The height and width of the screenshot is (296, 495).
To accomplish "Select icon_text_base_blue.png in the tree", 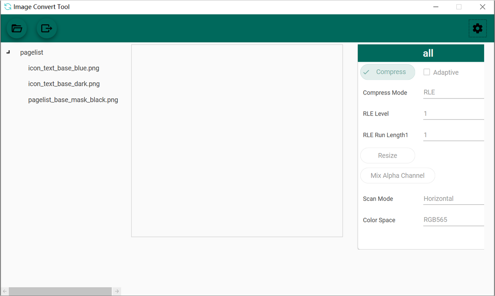I will (63, 68).
